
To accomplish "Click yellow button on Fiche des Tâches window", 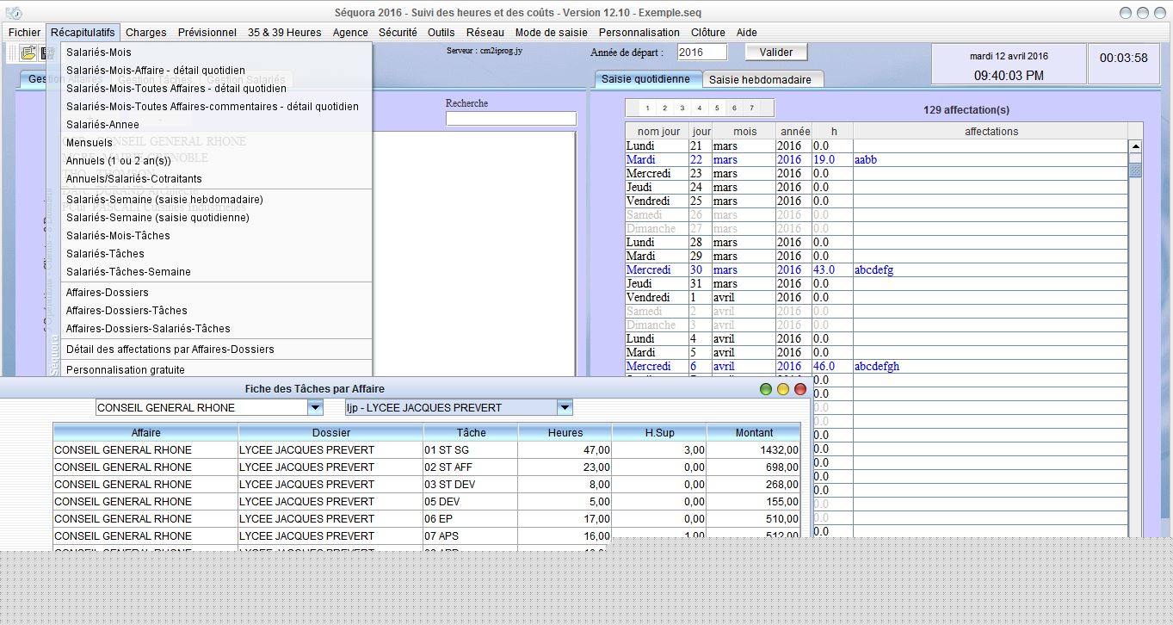I will coord(782,389).
